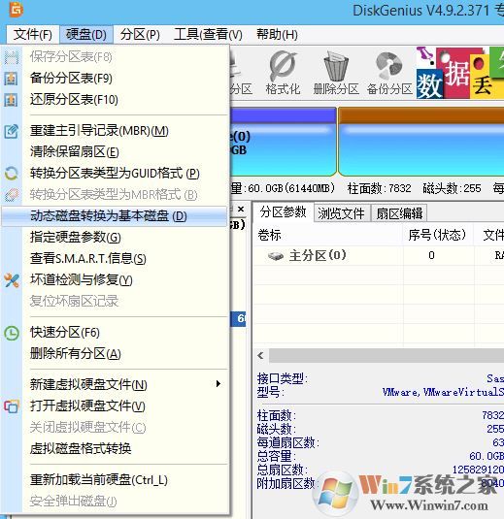Switch to the 分区参数 tab

tap(283, 212)
